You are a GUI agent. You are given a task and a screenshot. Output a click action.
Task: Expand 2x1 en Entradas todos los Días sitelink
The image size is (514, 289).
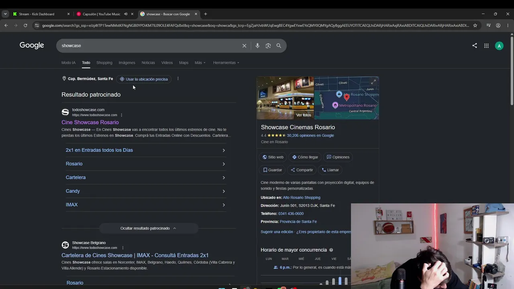pos(145,150)
